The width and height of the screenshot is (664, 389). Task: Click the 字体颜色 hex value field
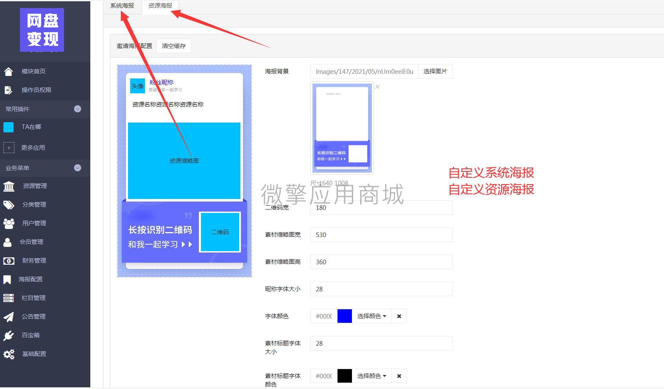pyautogui.click(x=324, y=316)
